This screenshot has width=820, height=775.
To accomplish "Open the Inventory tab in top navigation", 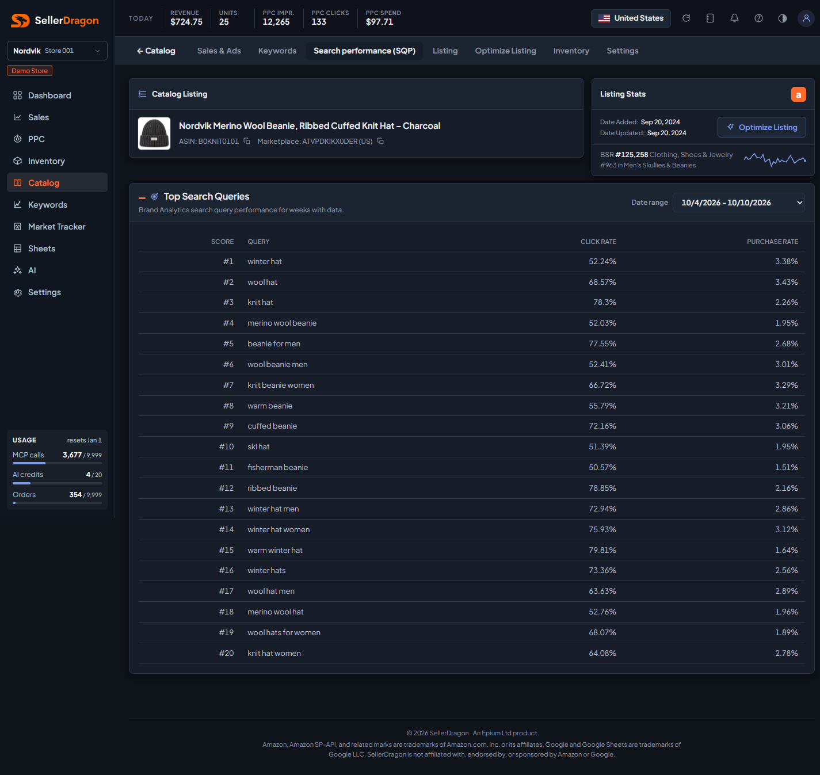I will [x=571, y=51].
